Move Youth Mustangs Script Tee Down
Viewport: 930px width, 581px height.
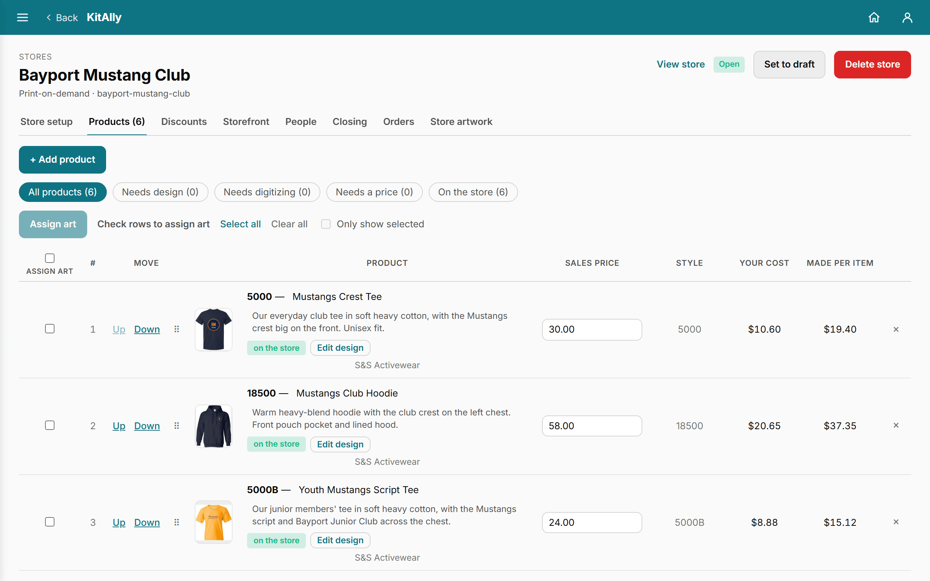[147, 522]
